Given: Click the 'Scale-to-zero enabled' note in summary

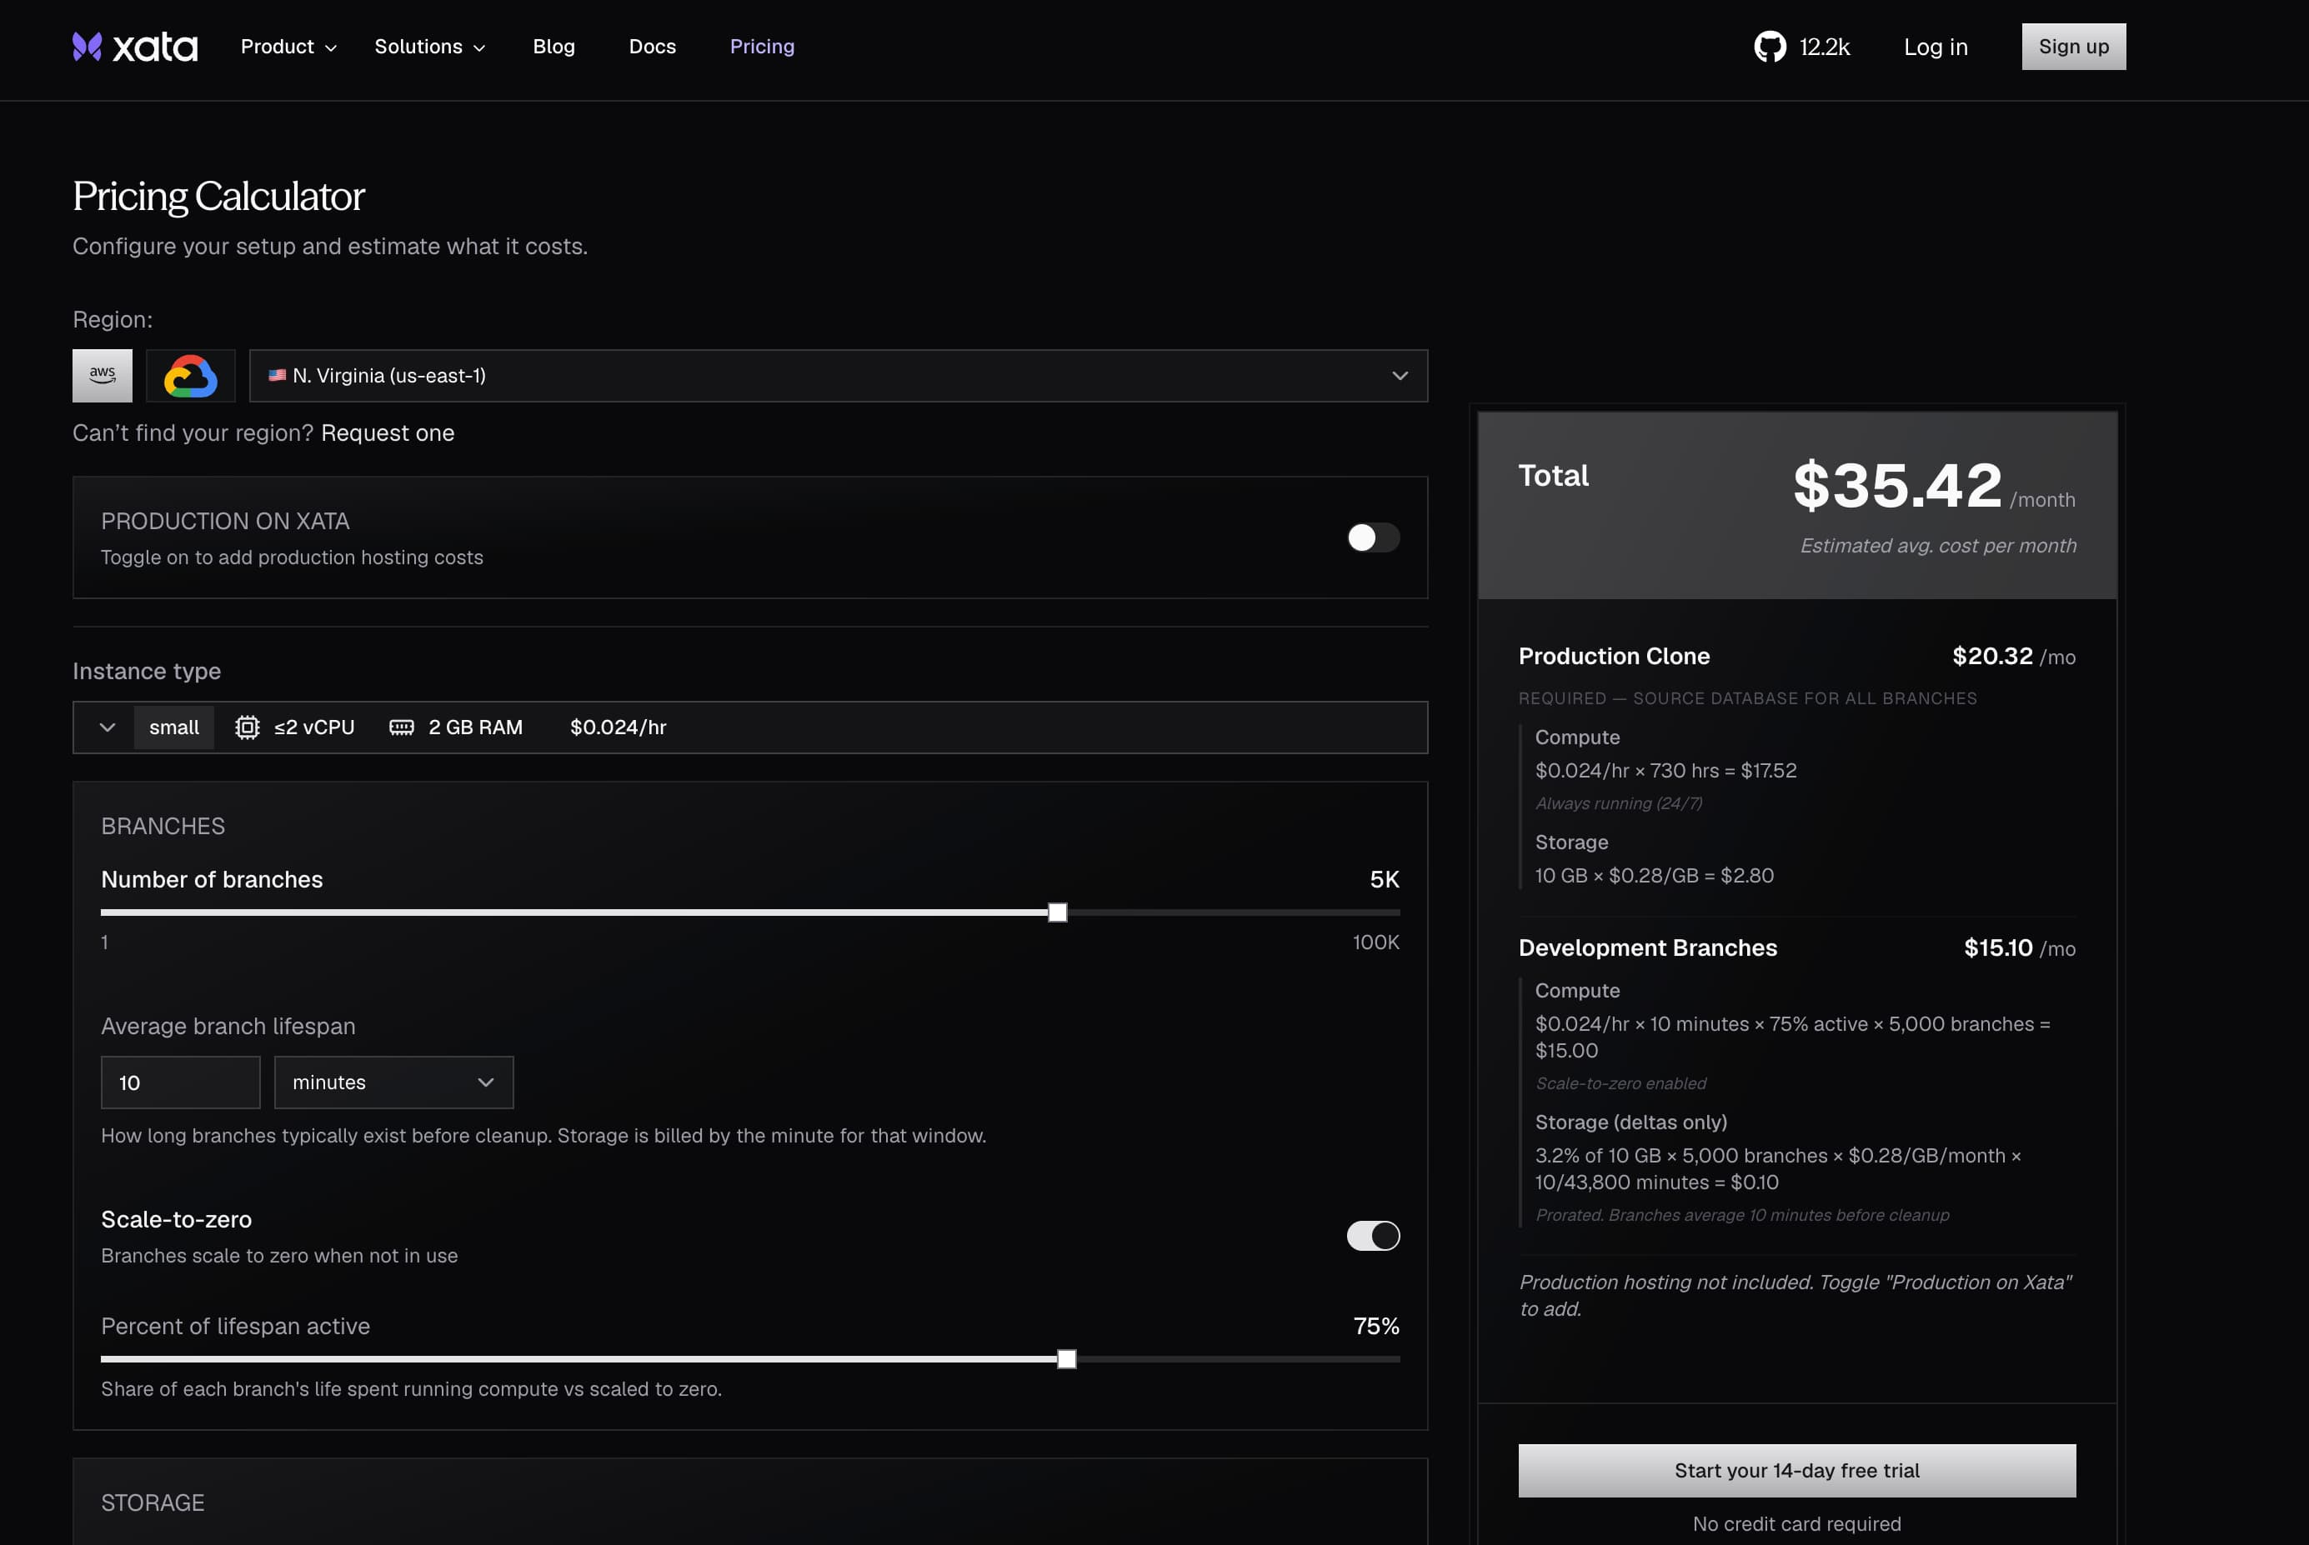Looking at the screenshot, I should tap(1620, 1082).
